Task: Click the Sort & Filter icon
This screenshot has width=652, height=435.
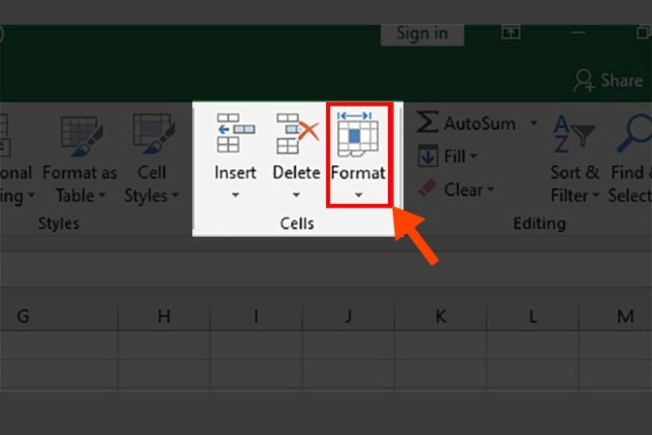Action: (x=574, y=134)
